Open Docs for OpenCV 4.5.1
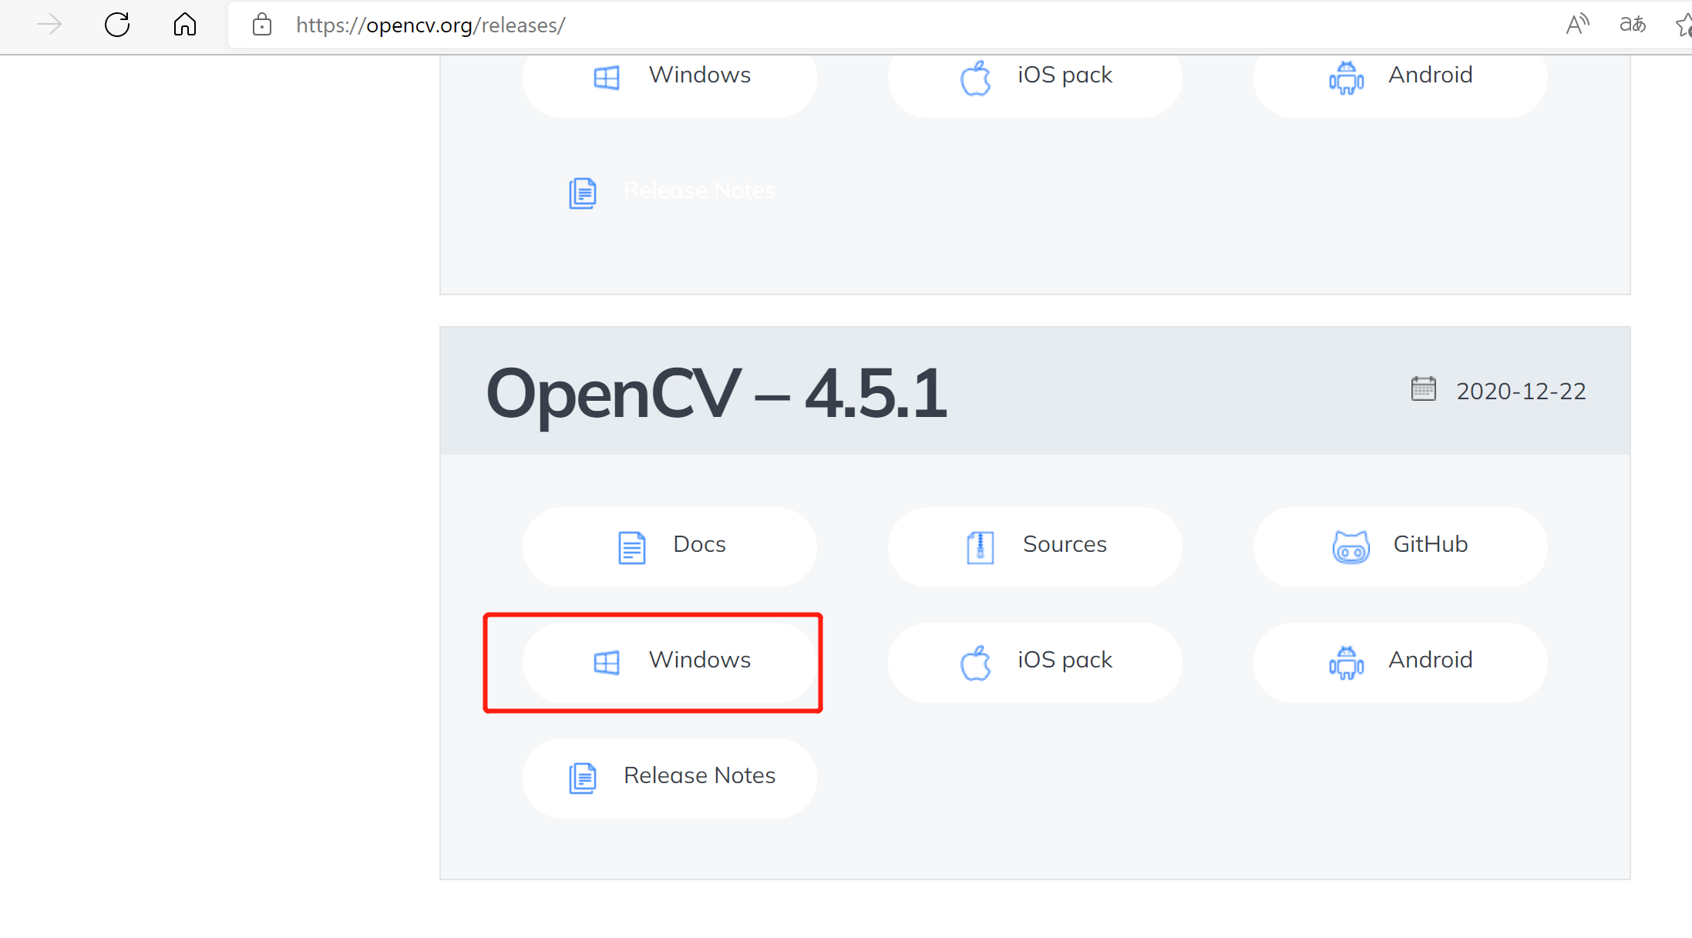This screenshot has height=938, width=1692. (669, 546)
